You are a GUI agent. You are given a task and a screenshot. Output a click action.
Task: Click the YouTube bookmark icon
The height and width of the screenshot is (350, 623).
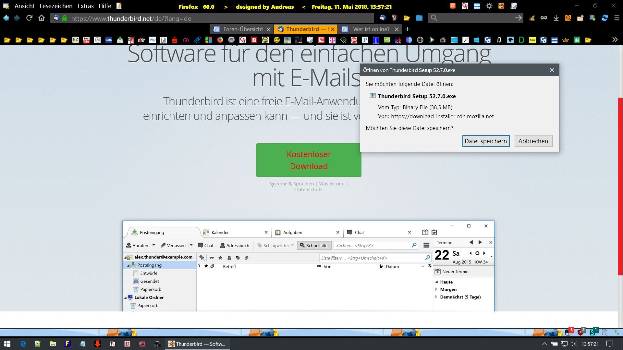click(x=86, y=40)
